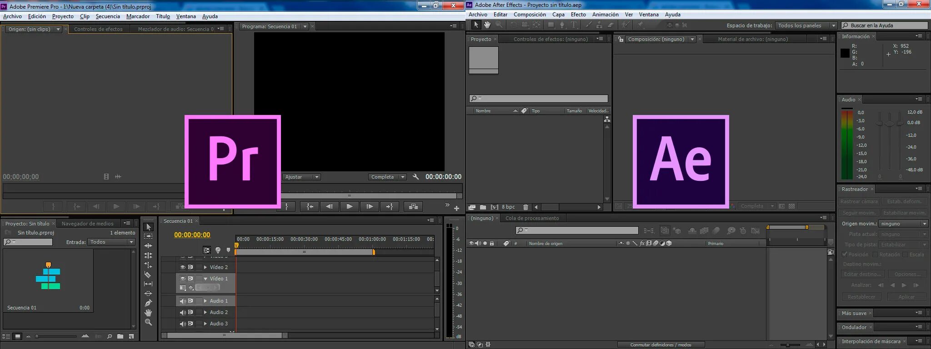Click play in the Program monitor transport
Image resolution: width=931 pixels, height=349 pixels.
(x=349, y=207)
